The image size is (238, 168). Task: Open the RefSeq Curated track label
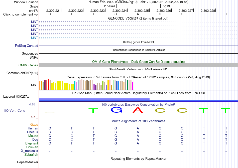(27, 46)
